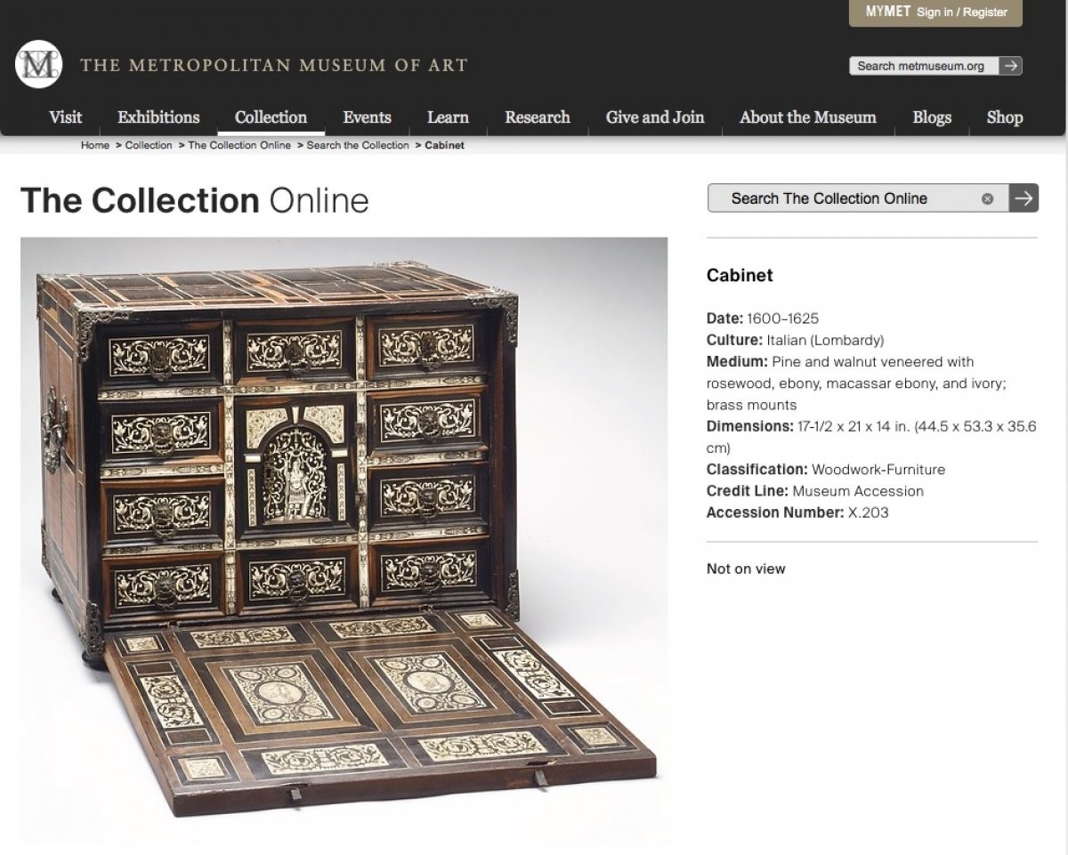Open the Research menu

538,117
